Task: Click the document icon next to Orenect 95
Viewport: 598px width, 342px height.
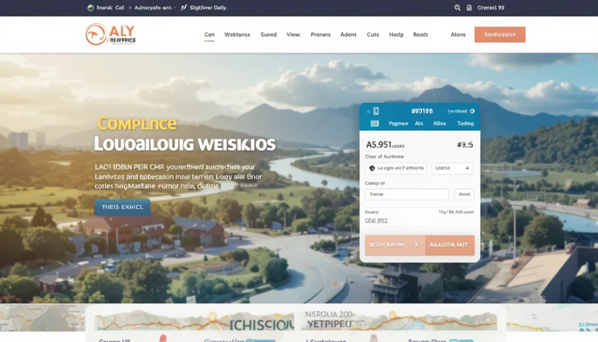Action: tap(470, 8)
